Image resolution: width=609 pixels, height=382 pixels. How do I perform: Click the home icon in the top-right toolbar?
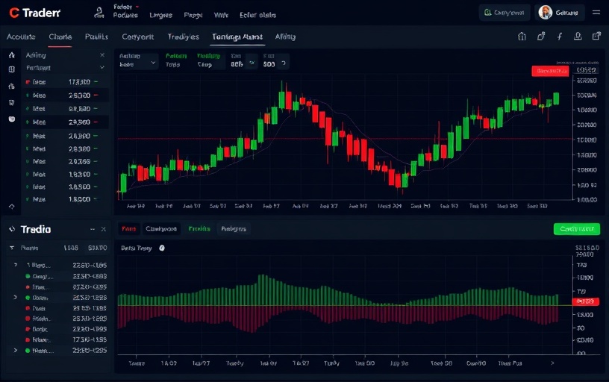(x=522, y=36)
